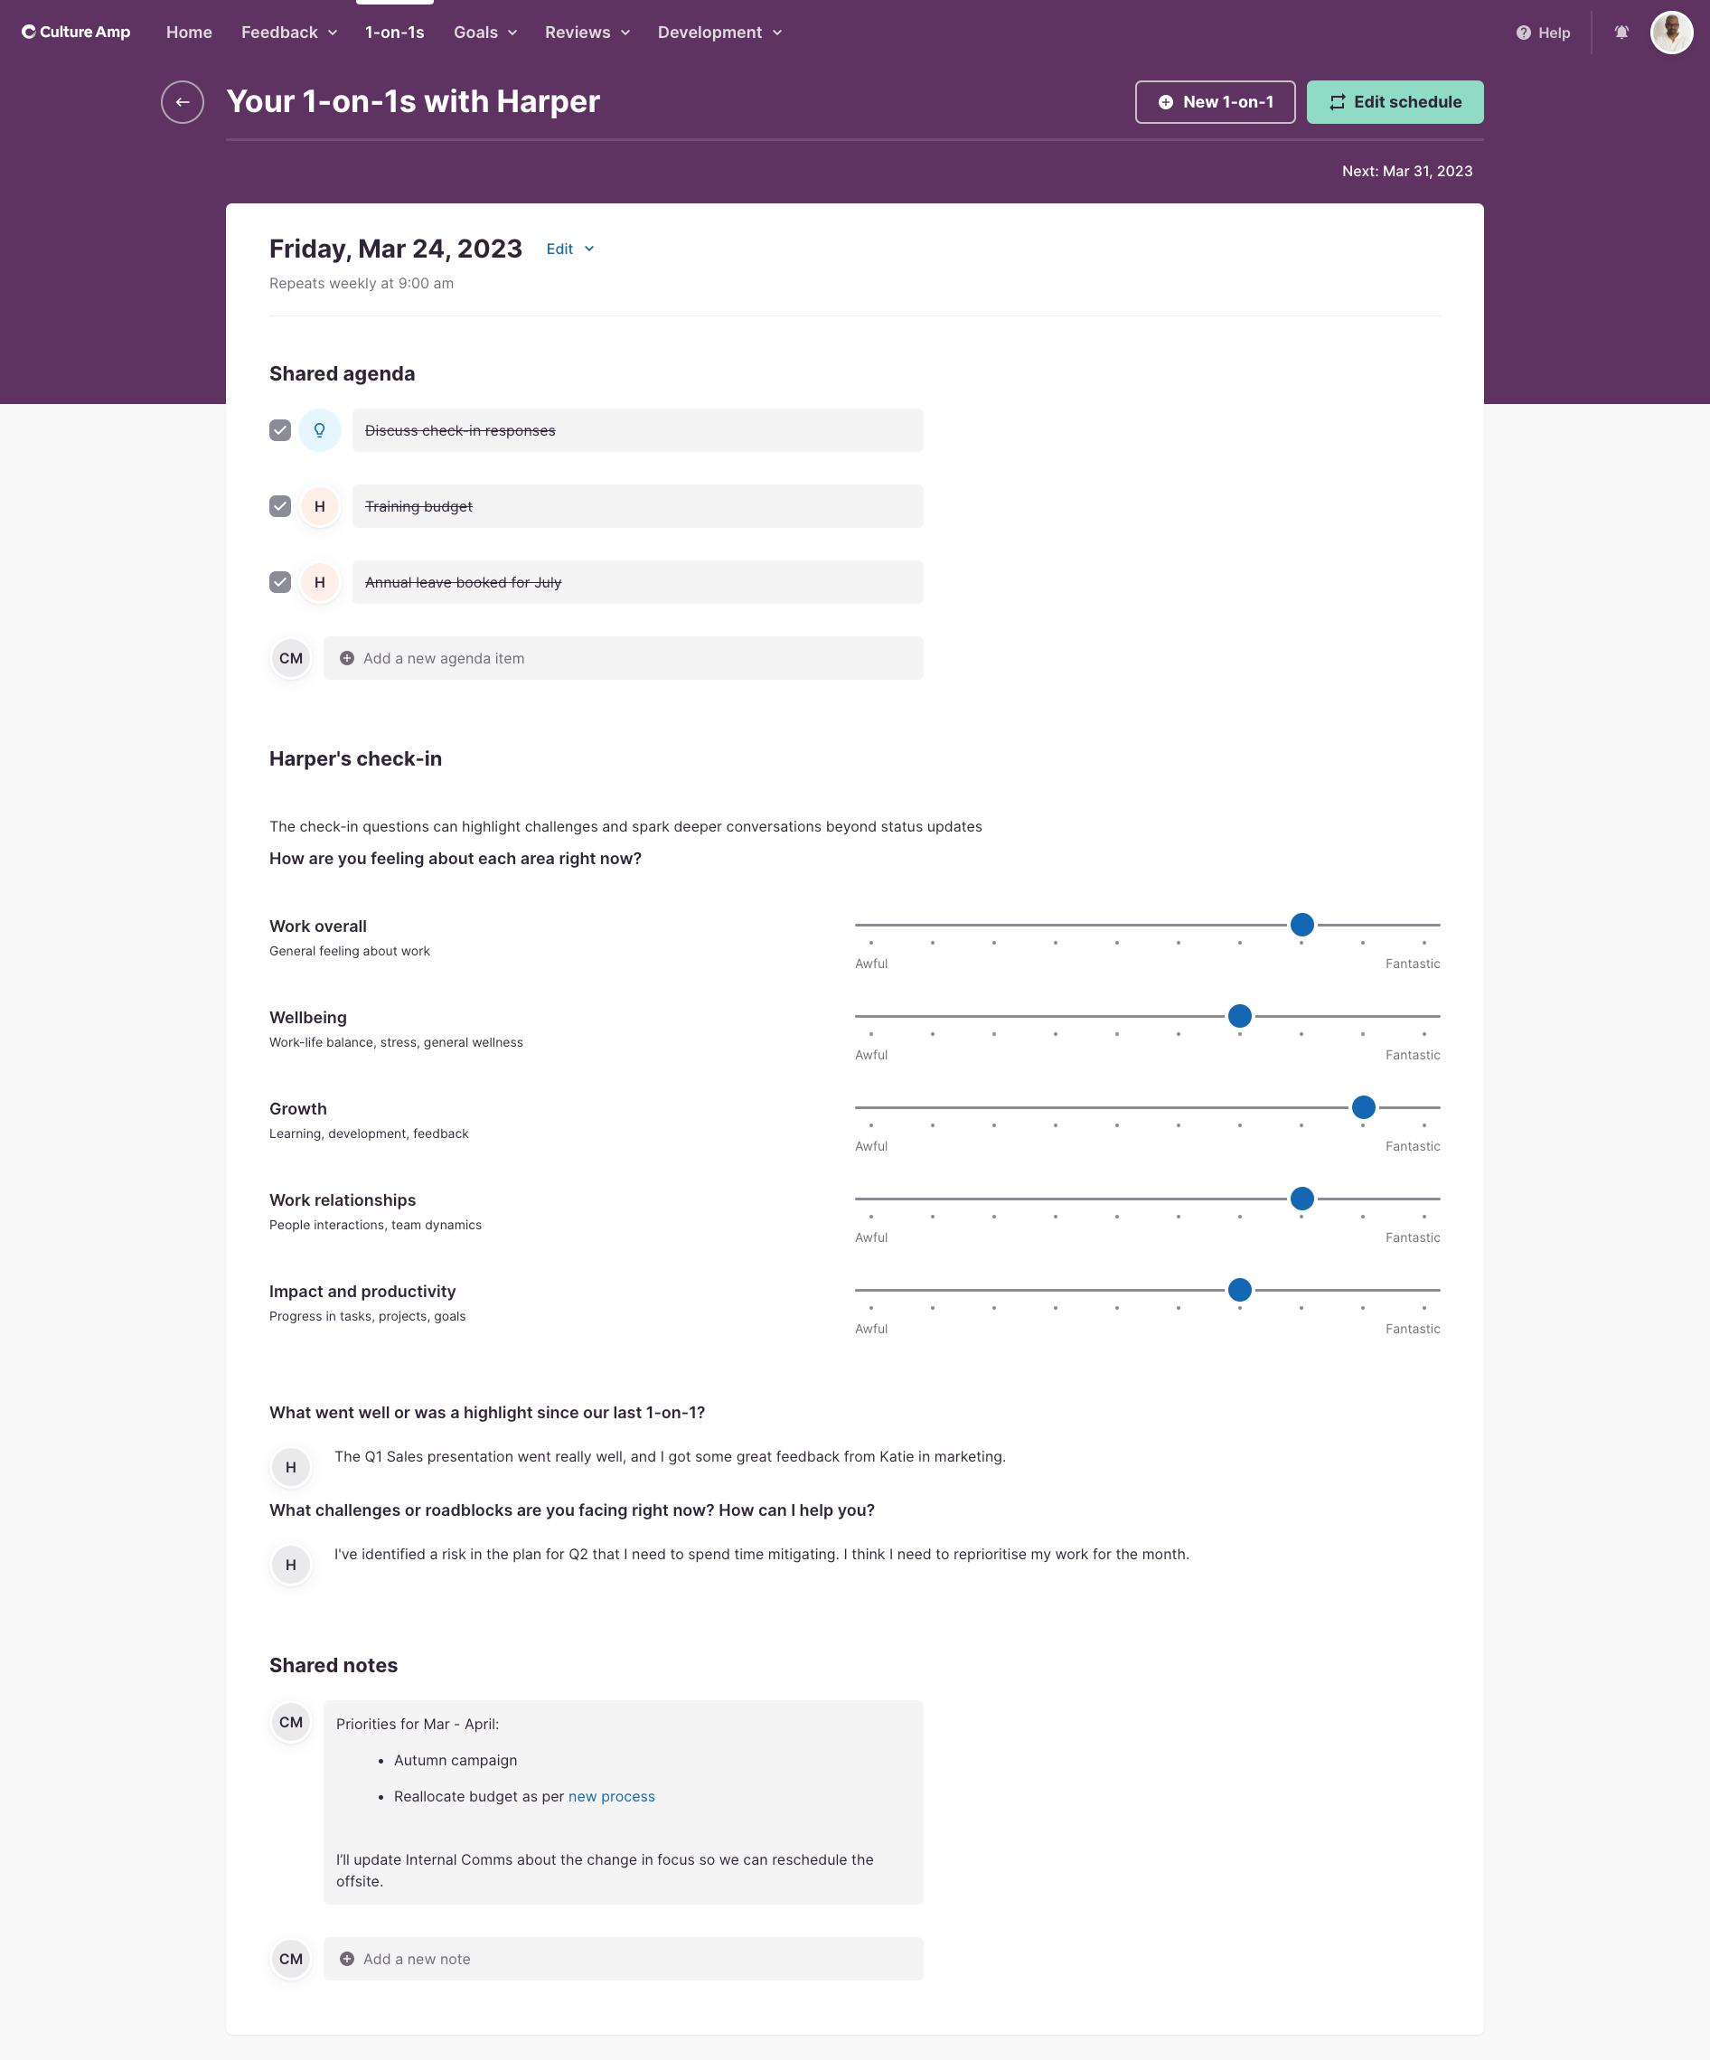Click the New 1-on-1 button
The height and width of the screenshot is (2060, 1710).
[1215, 102]
